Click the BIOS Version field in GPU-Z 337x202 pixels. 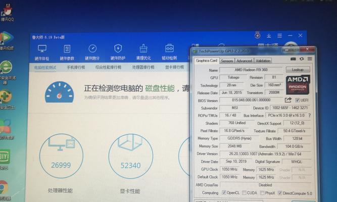click(251, 100)
